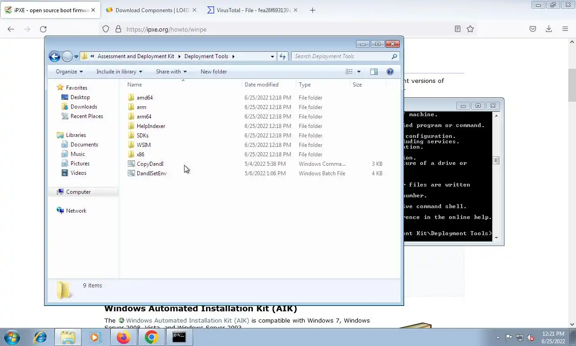Open the address bar history dropdown
The height and width of the screenshot is (346, 576).
(x=272, y=56)
